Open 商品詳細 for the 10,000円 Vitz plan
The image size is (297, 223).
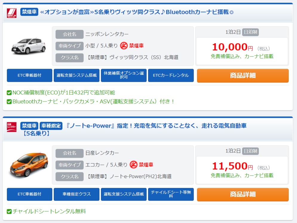(x=243, y=76)
